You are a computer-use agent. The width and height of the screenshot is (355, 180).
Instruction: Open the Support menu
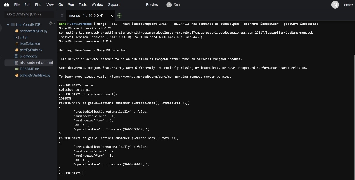[x=114, y=4]
